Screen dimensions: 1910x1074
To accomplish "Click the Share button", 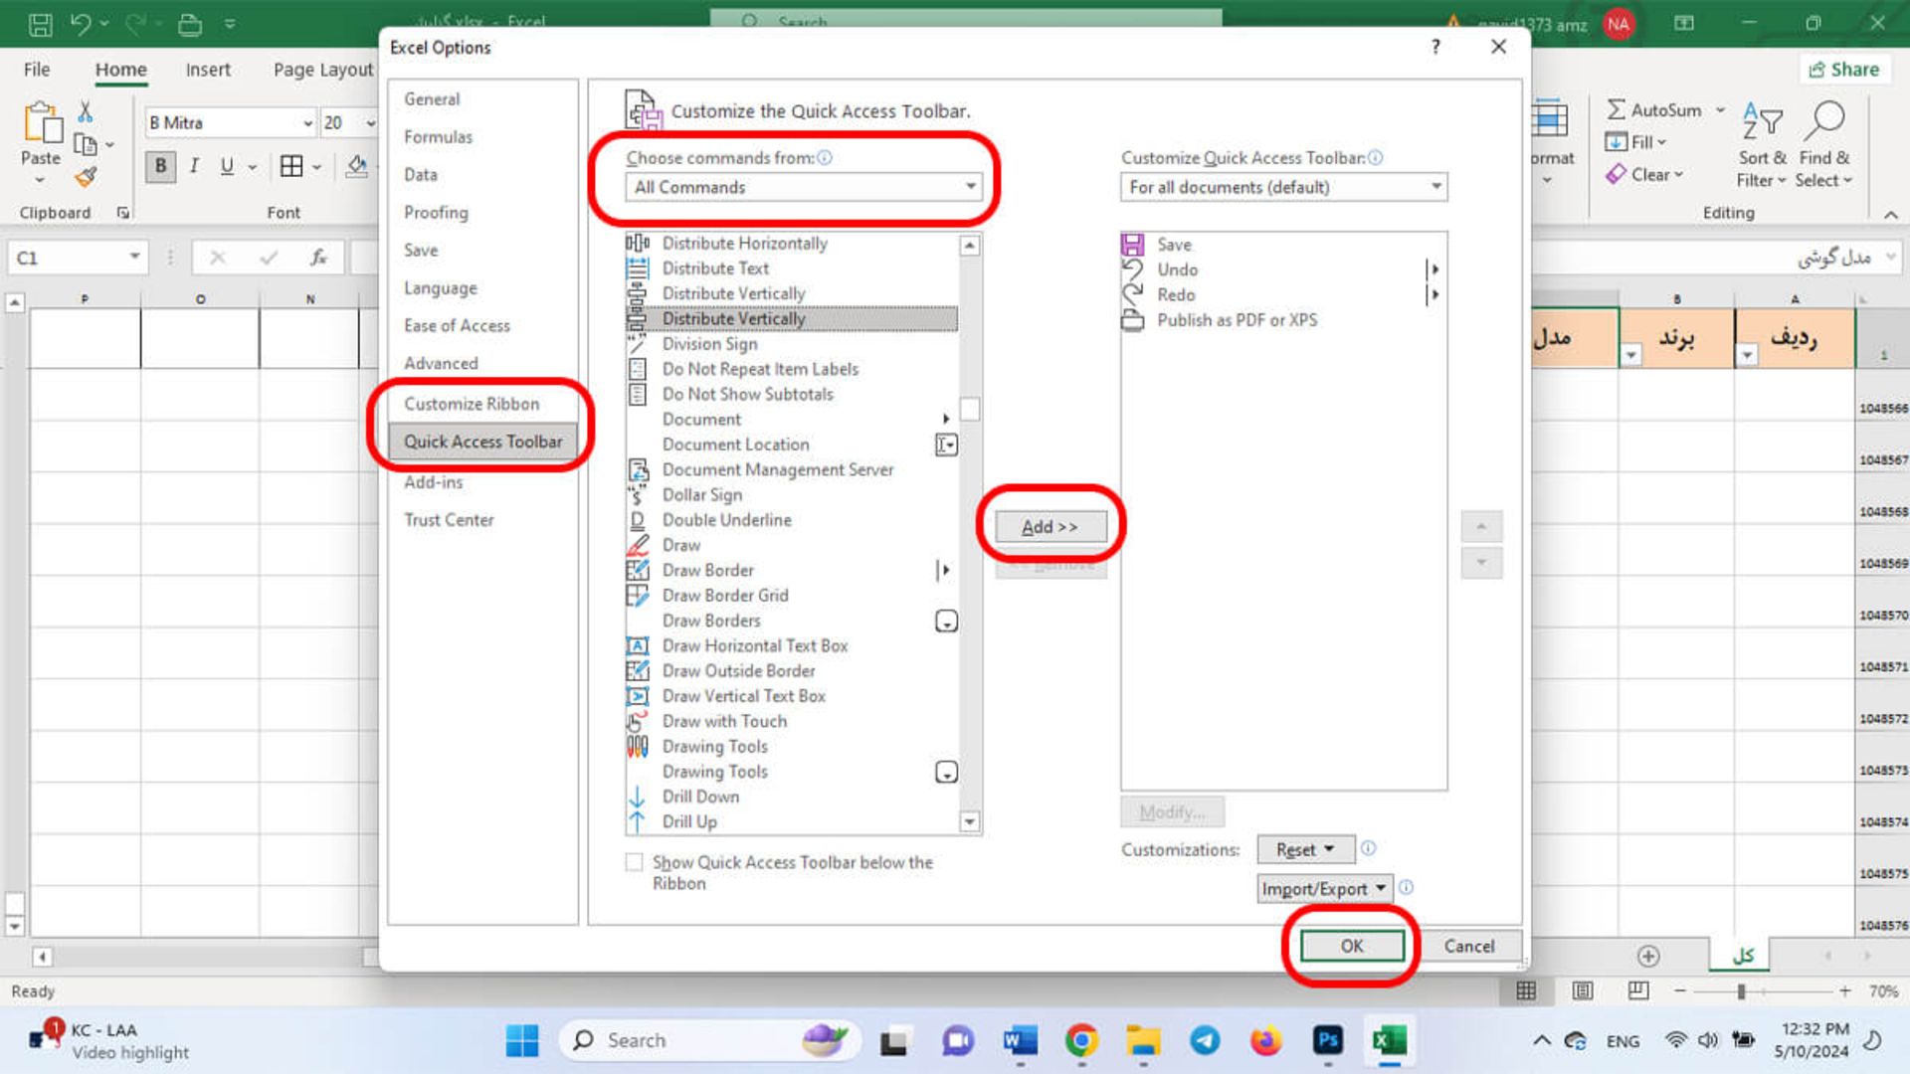I will coord(1844,70).
